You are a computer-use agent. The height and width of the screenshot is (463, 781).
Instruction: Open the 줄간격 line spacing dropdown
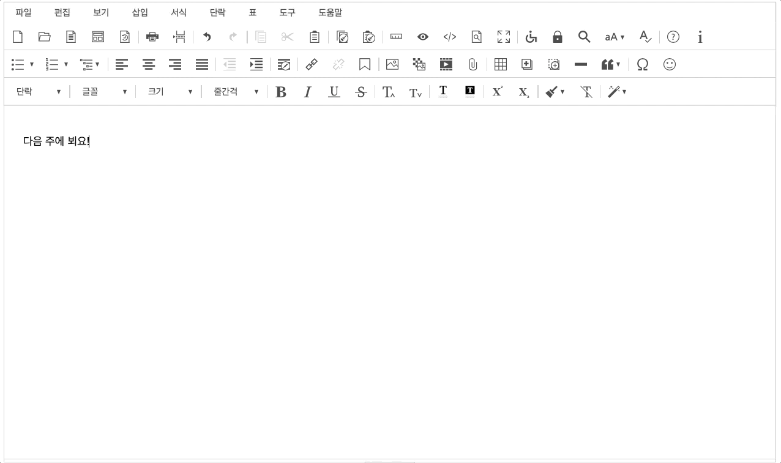(x=236, y=92)
